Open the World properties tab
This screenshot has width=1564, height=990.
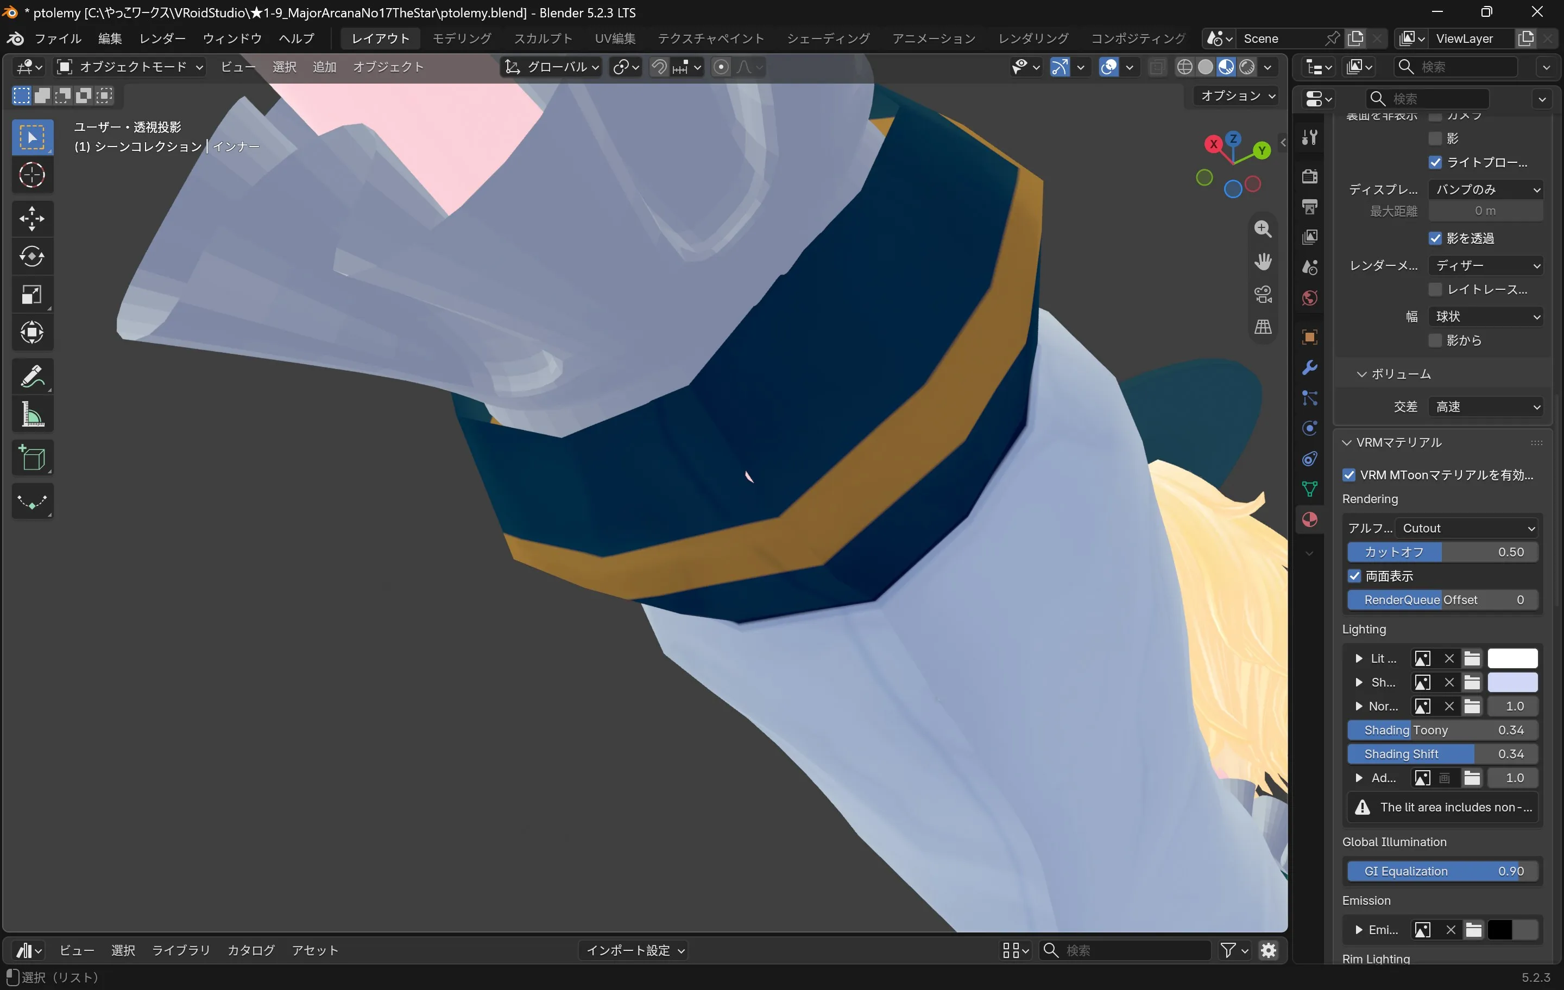click(x=1309, y=298)
